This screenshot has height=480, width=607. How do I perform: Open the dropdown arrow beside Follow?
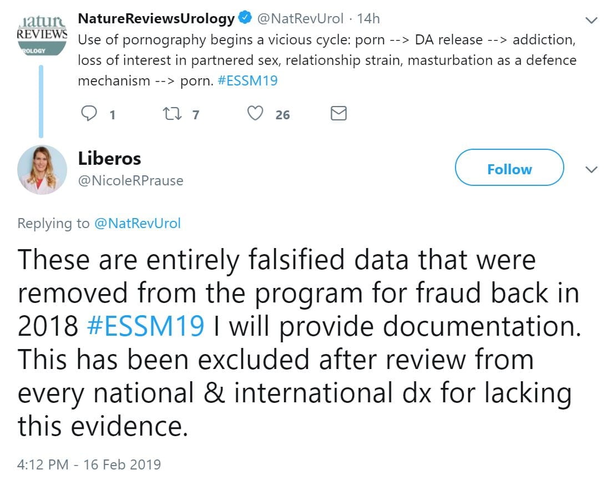click(591, 169)
